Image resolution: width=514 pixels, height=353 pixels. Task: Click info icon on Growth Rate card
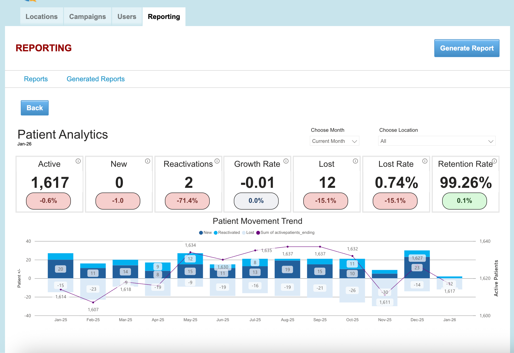(x=286, y=161)
